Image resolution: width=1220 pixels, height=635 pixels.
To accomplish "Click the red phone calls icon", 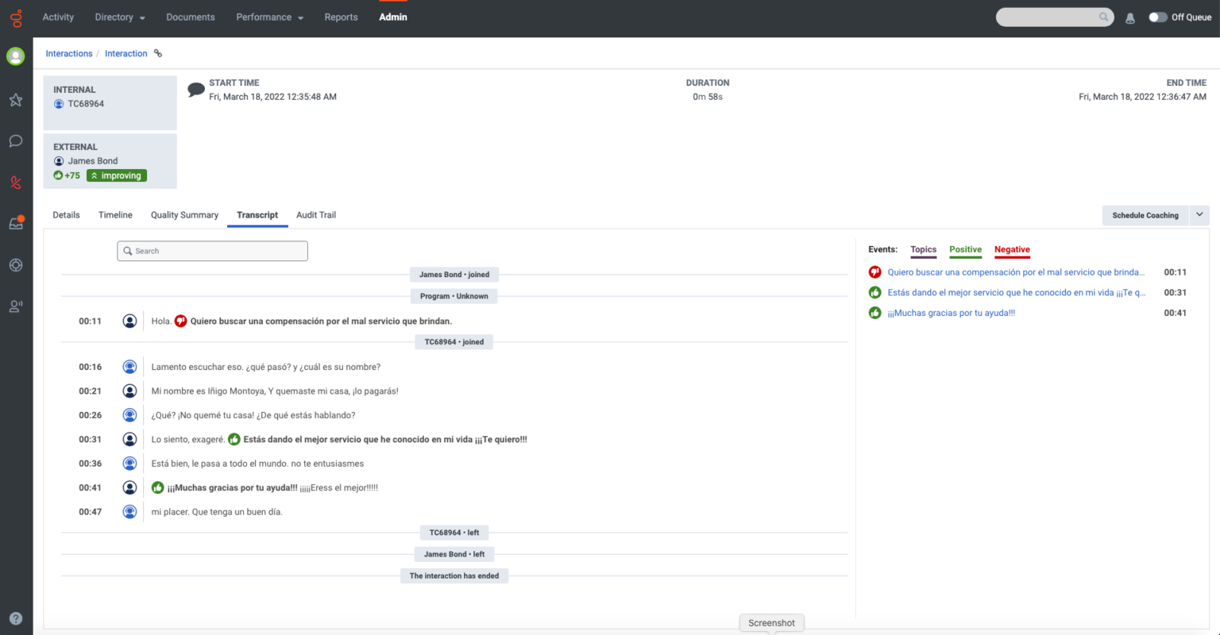I will (x=15, y=182).
